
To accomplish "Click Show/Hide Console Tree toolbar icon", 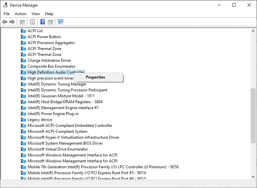I will tap(22, 22).
